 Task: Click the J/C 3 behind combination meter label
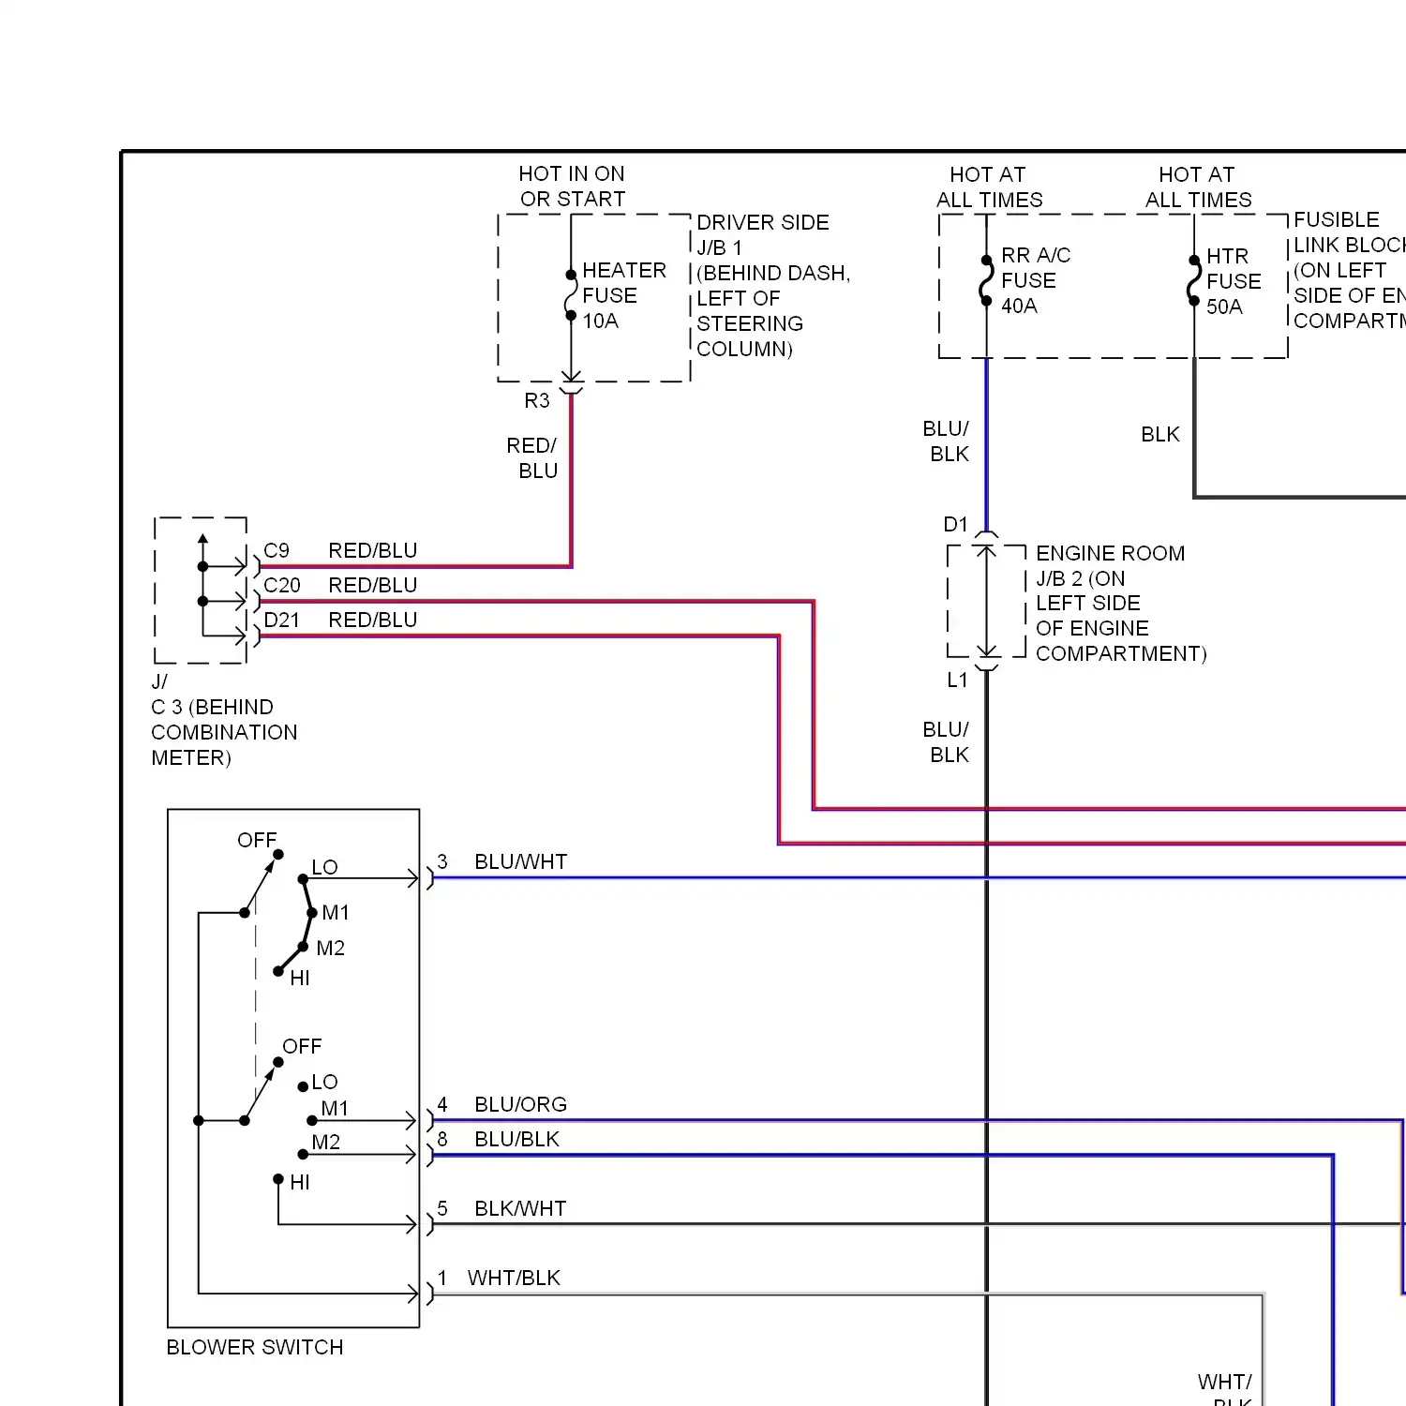pos(224,719)
